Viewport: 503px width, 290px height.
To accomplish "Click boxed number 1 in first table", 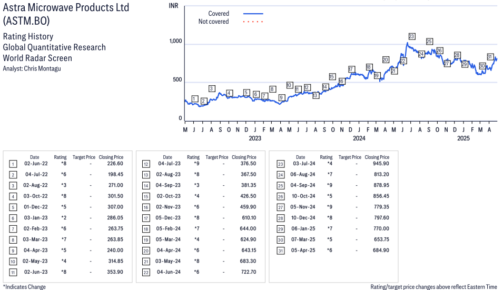I will pyautogui.click(x=13, y=164).
